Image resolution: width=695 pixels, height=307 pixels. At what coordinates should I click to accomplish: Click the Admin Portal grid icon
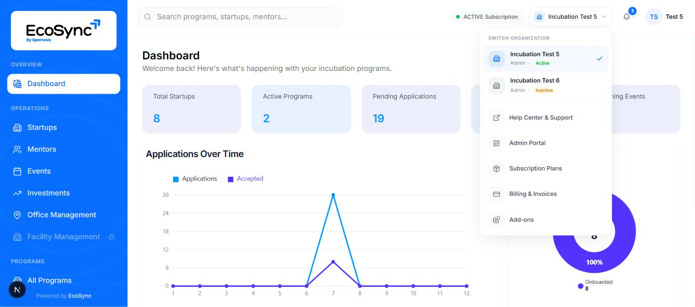tap(496, 143)
